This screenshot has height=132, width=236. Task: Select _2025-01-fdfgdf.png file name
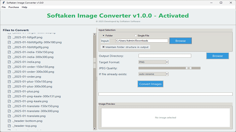pos(28,37)
